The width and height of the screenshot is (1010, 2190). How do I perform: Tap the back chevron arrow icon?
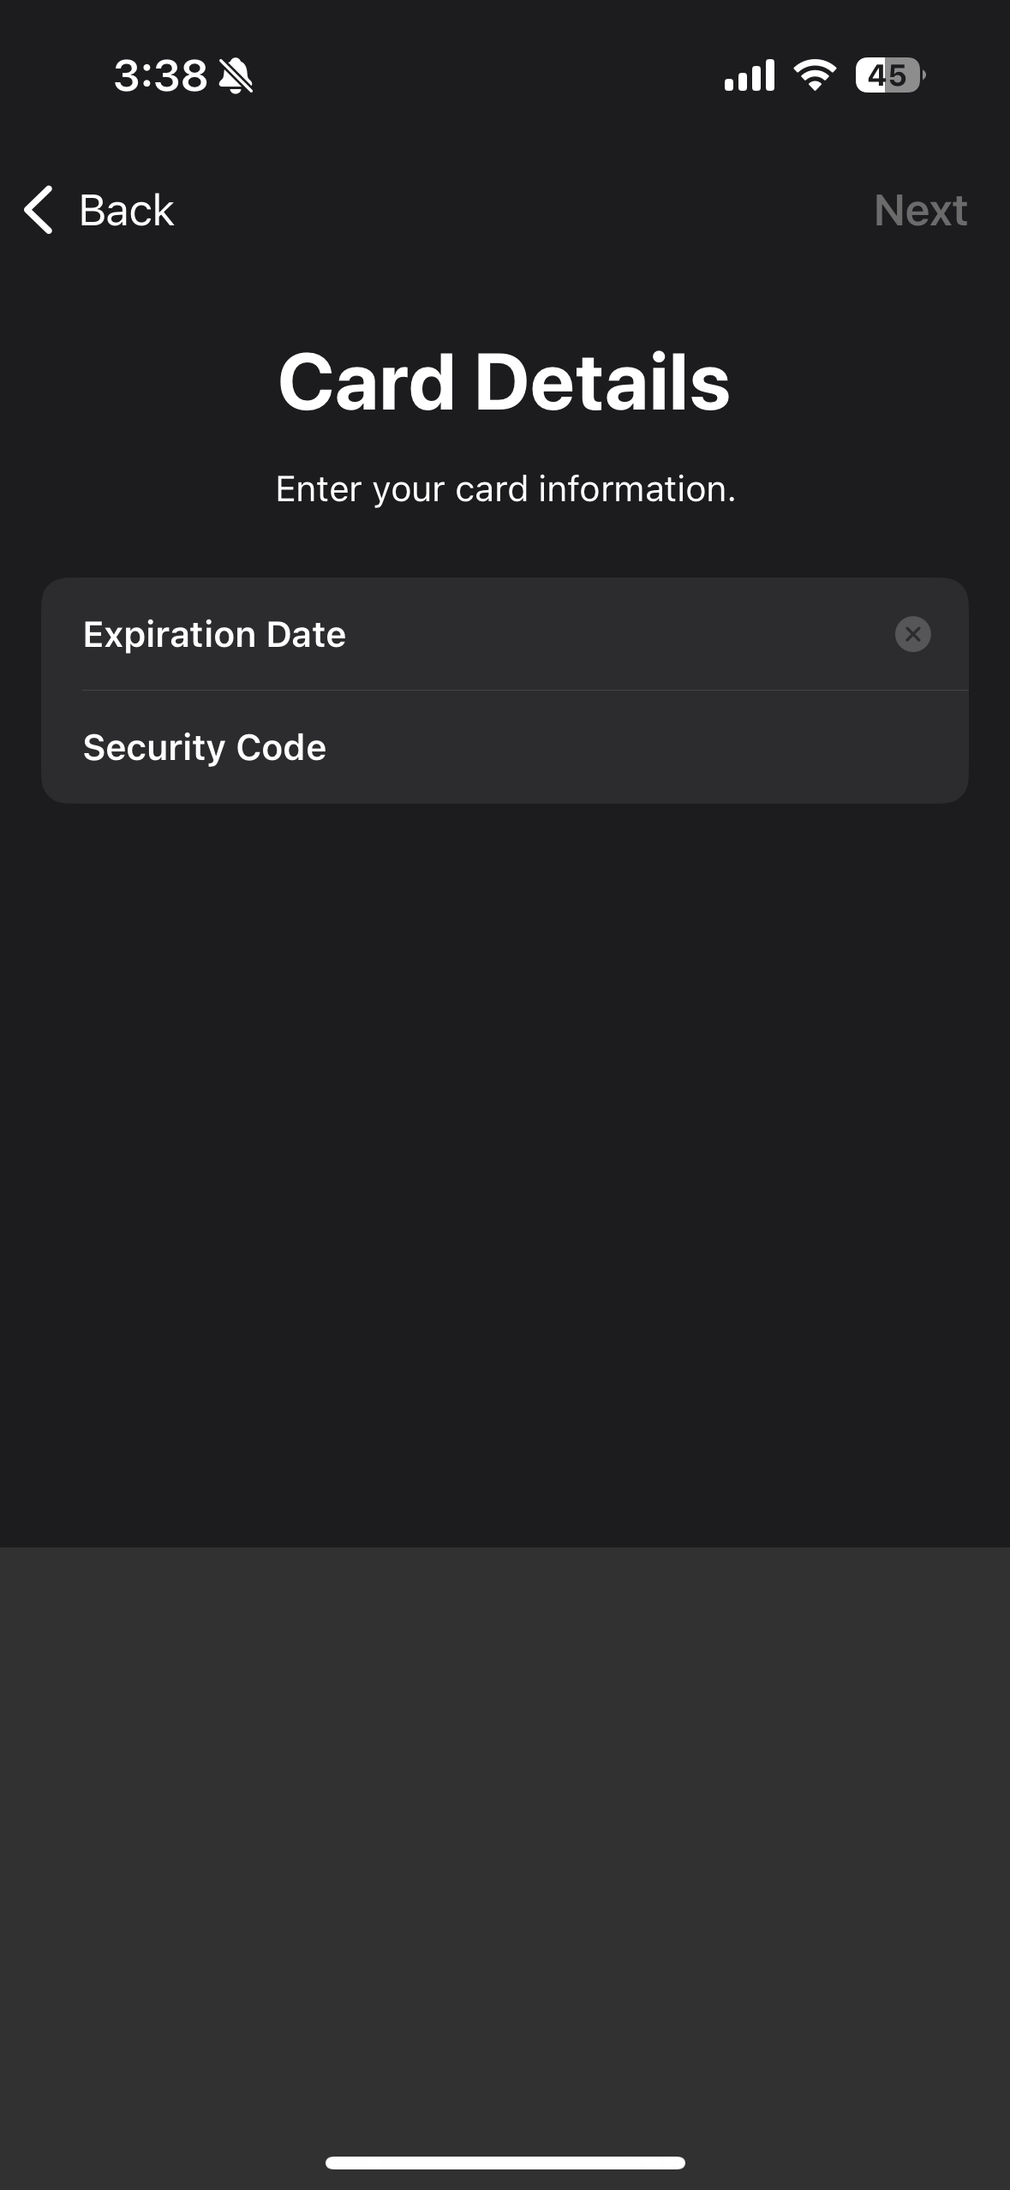pos(39,210)
